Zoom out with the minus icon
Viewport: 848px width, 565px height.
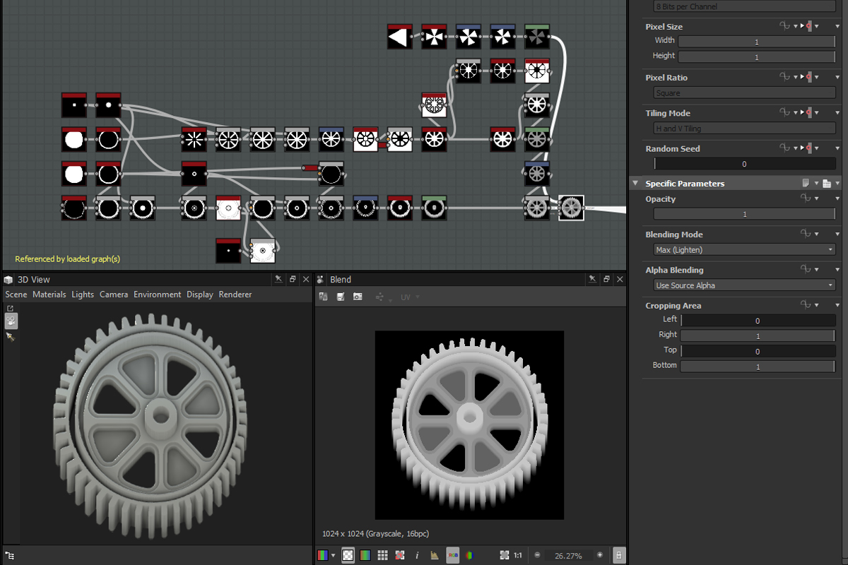pyautogui.click(x=537, y=556)
